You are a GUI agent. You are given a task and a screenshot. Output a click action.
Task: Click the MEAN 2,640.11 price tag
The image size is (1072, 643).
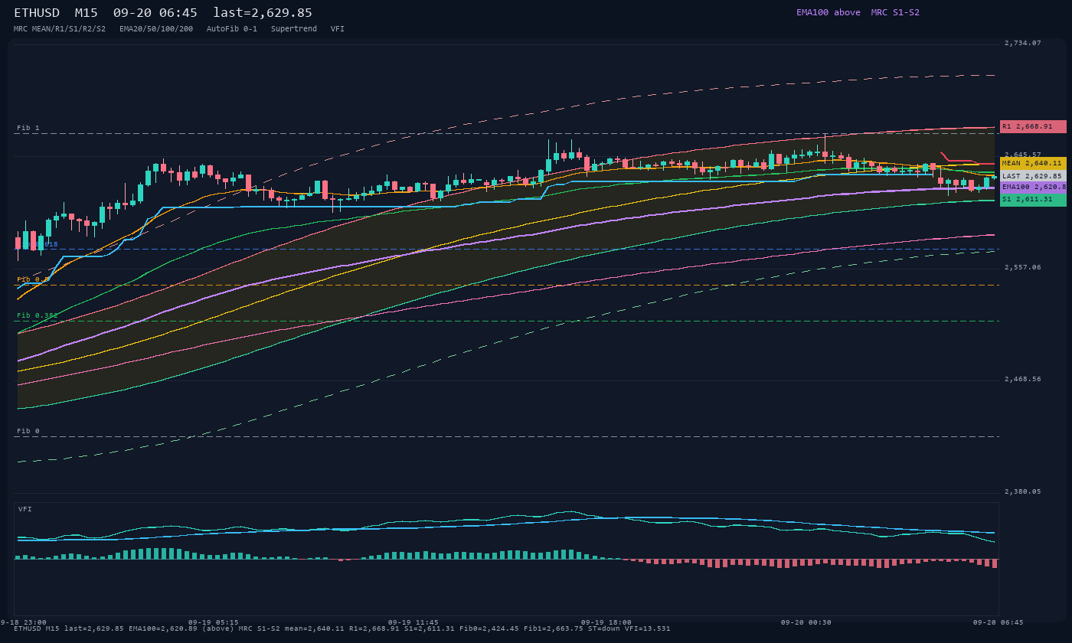(x=1033, y=163)
